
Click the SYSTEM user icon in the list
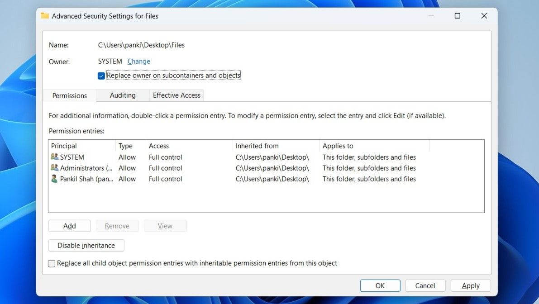[55, 157]
